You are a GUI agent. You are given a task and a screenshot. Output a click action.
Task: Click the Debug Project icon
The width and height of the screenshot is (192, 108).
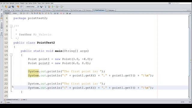click(57, 7)
